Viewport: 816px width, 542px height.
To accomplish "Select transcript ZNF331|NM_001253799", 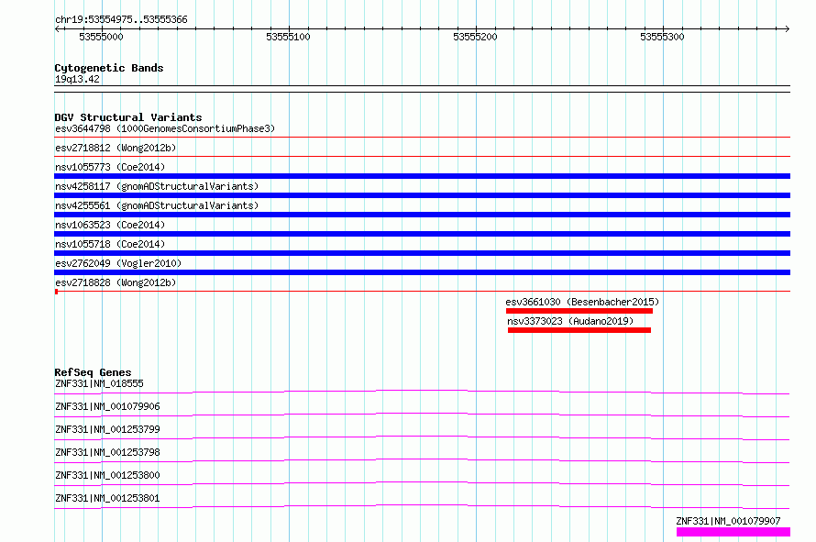I will coord(107,429).
